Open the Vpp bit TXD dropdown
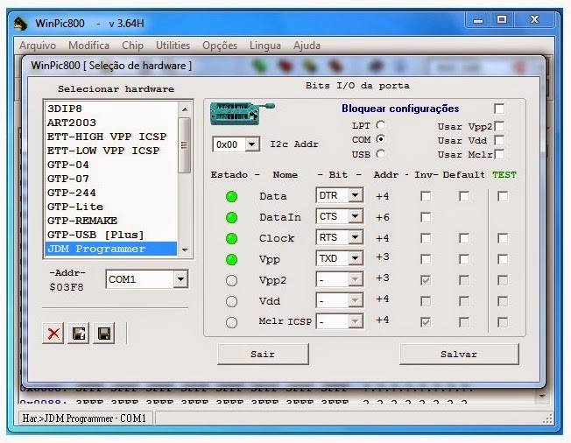This screenshot has height=443, width=571. 355,258
